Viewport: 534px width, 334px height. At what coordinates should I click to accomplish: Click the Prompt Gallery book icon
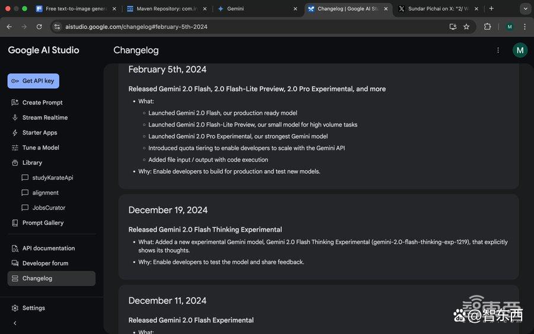pyautogui.click(x=15, y=223)
